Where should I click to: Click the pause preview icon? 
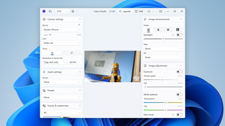tap(73, 11)
